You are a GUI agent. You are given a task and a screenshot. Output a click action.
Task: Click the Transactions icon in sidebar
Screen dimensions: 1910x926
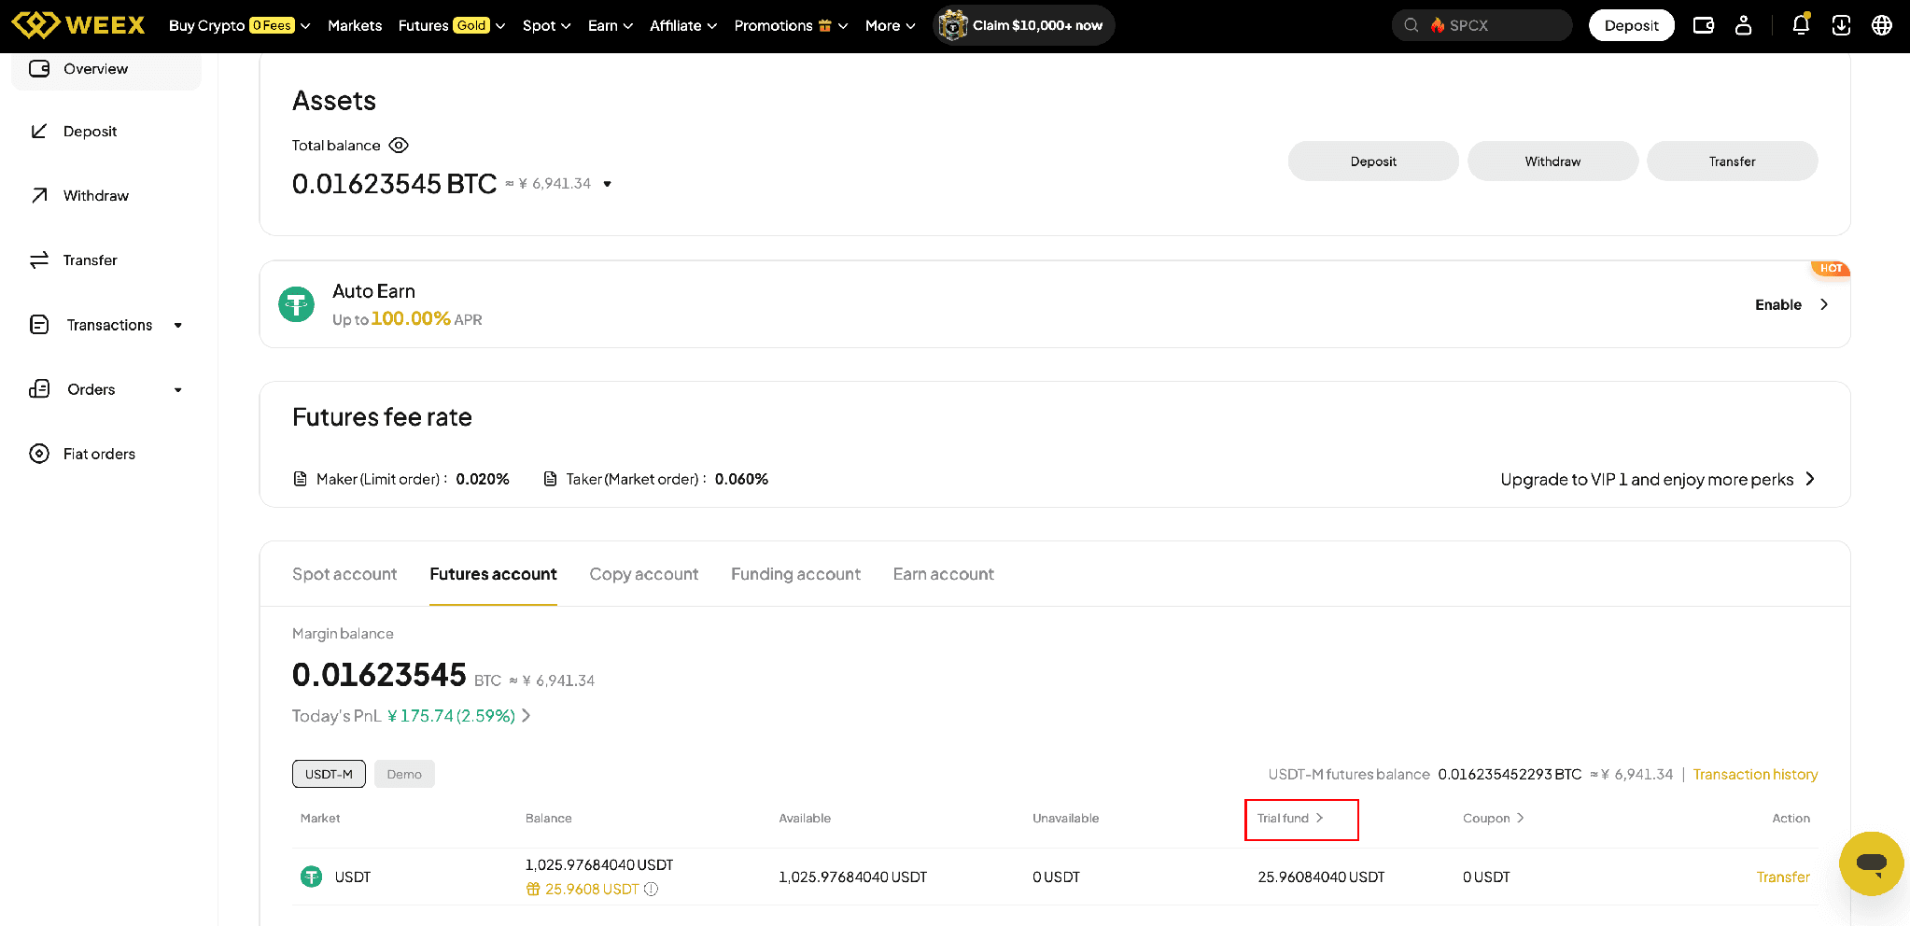(x=39, y=325)
